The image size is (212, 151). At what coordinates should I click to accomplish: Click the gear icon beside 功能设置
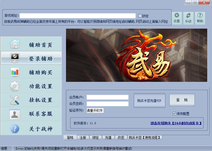click(15, 86)
